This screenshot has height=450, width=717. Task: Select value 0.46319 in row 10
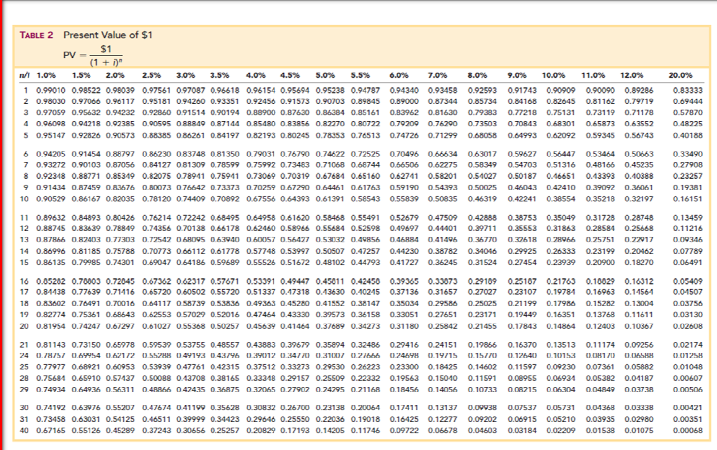pyautogui.click(x=482, y=199)
